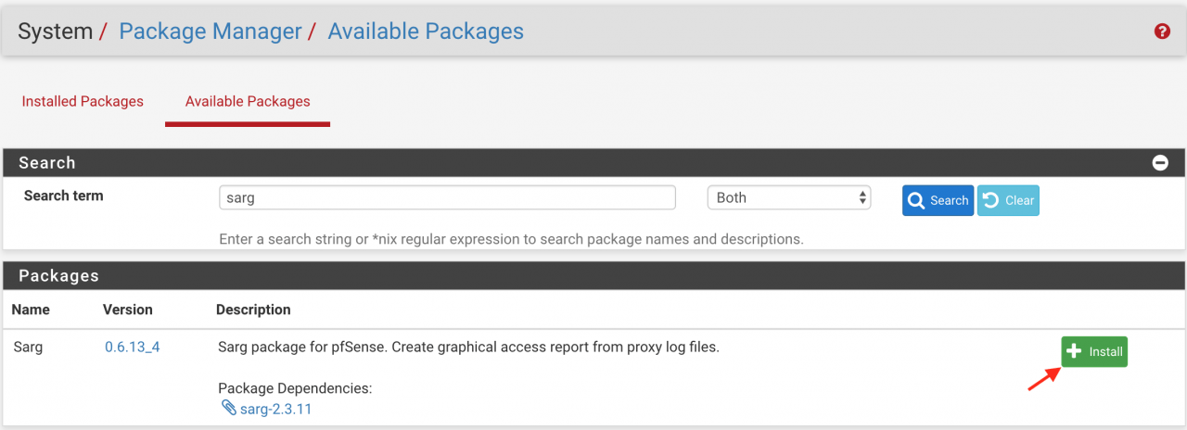Click the Sarg package name cell
This screenshot has height=430, width=1187.
(x=28, y=348)
